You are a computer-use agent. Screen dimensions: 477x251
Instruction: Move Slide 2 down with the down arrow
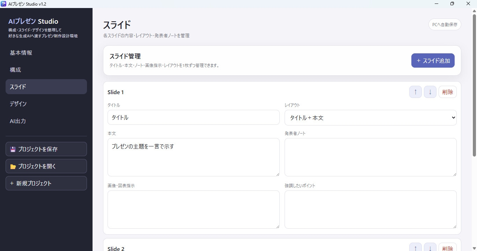point(430,248)
